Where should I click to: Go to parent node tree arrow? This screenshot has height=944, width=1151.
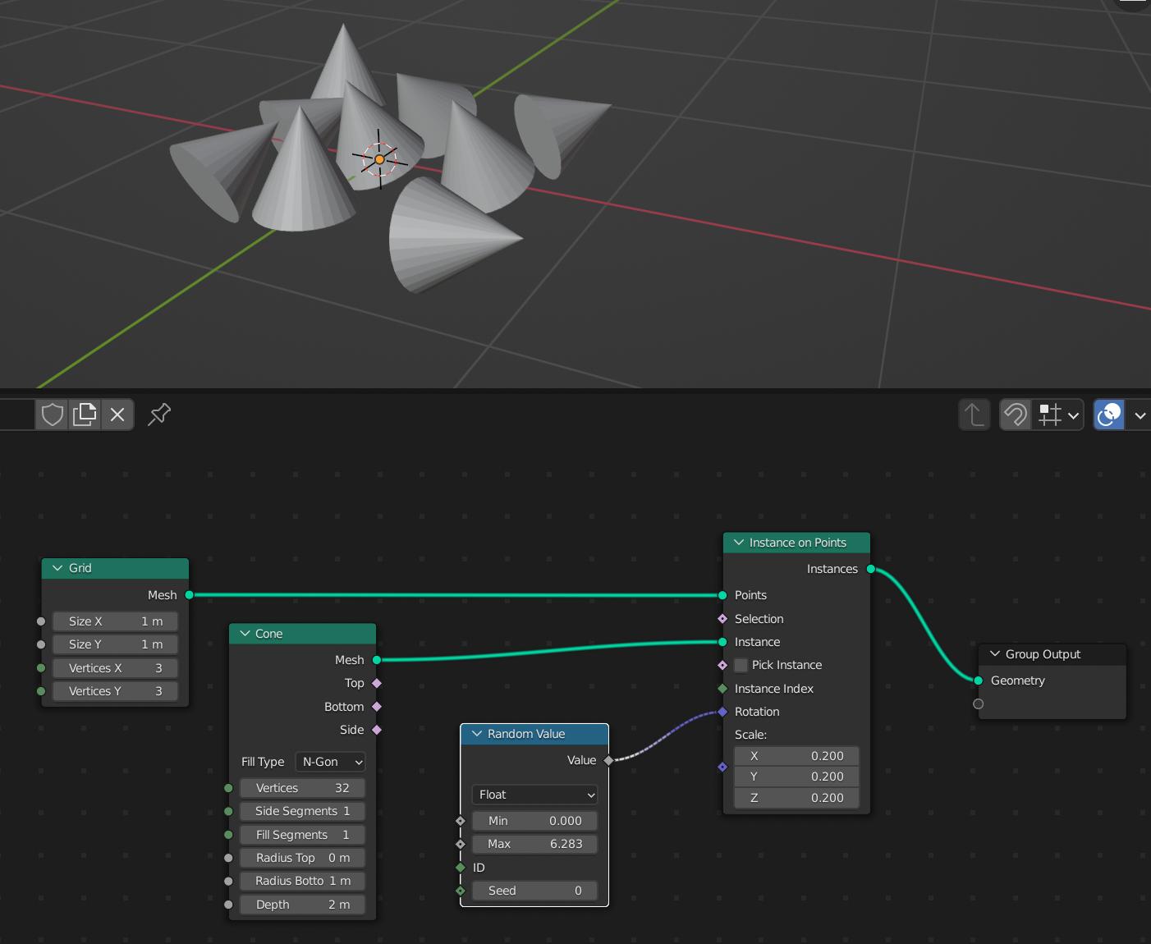pos(974,415)
